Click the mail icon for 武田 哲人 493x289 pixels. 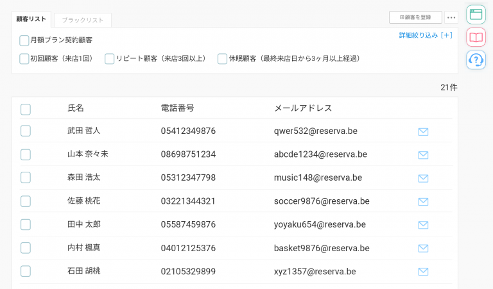[423, 132]
